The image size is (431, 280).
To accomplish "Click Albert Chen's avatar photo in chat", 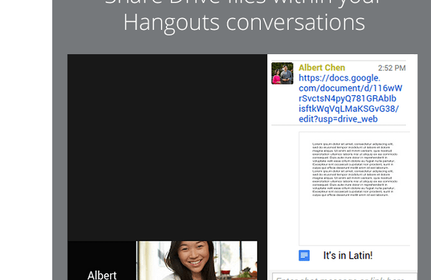I will (x=283, y=73).
